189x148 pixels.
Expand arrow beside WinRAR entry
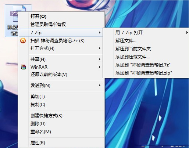point(100,67)
